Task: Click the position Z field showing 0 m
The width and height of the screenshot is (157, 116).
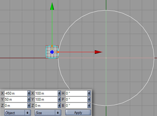Action: pos(16,106)
